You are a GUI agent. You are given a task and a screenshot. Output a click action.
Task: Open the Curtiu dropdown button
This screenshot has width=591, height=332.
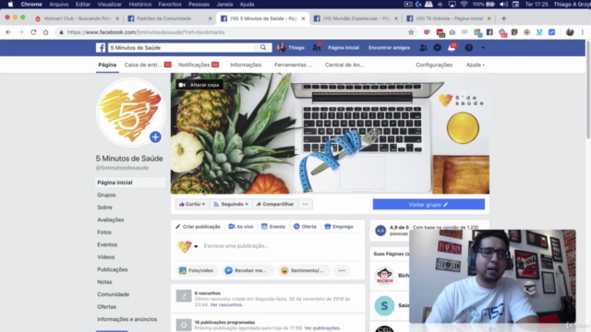point(192,204)
